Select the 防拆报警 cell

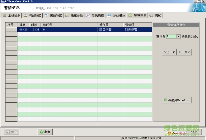tap(138, 29)
